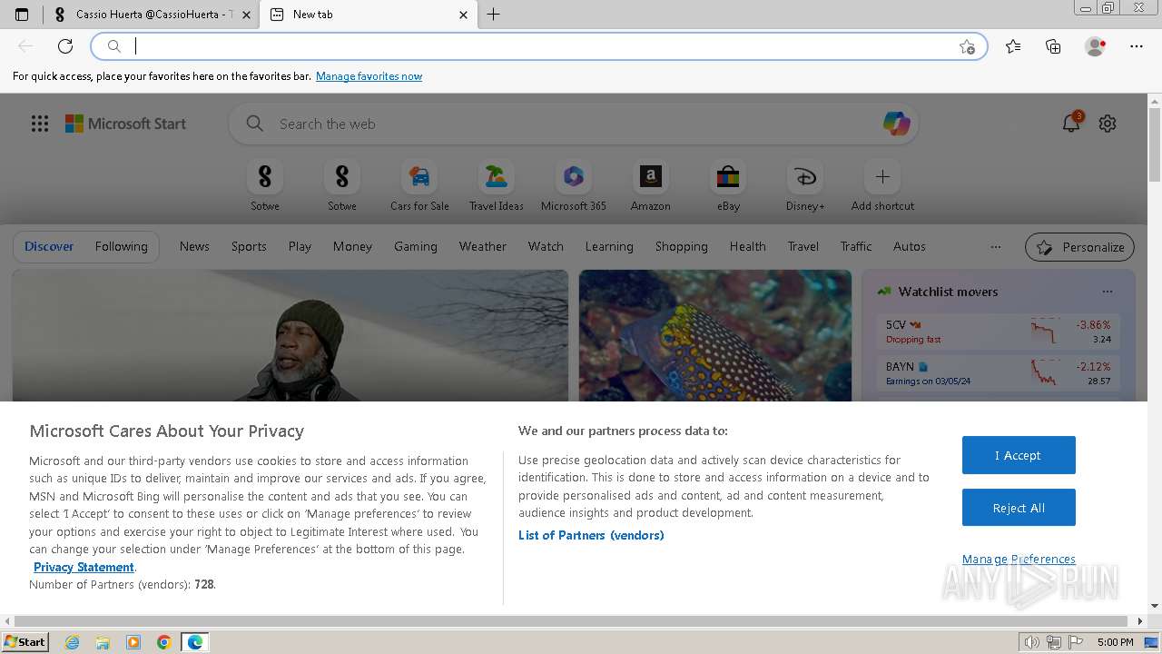Viewport: 1162px width, 654px height.
Task: Open the Cars for Sale shortcut
Action: 419,185
